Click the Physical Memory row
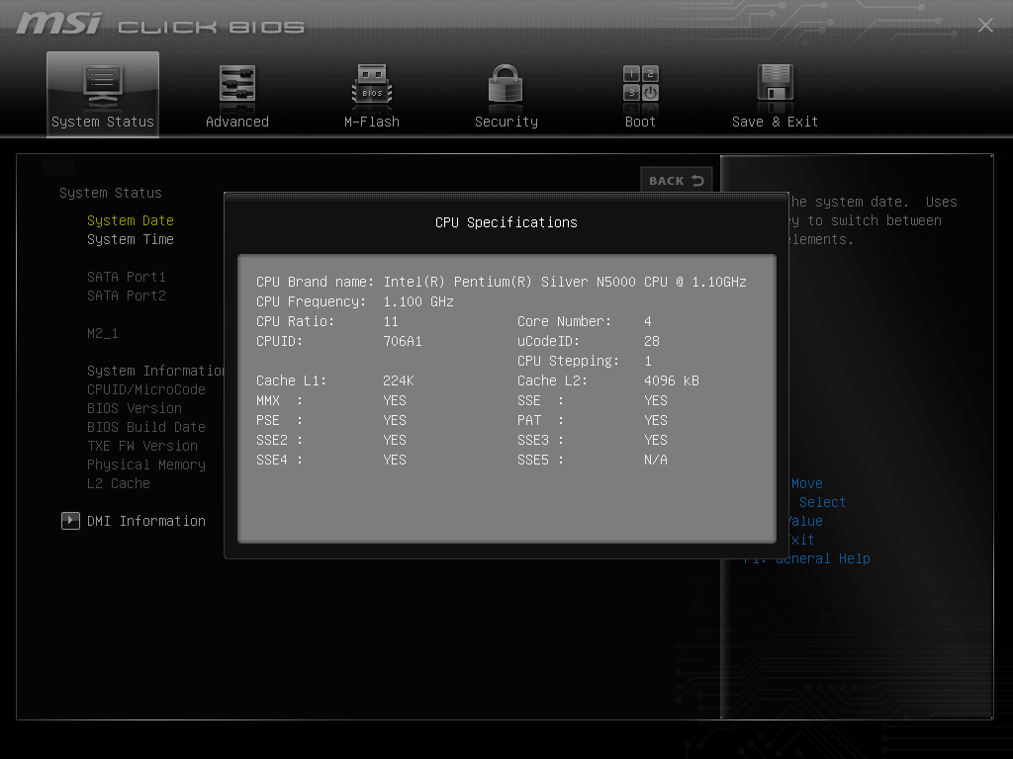Viewport: 1013px width, 759px height. [x=146, y=464]
